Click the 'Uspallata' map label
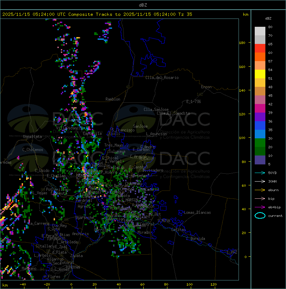The height and width of the screenshot is (289, 286). (x=32, y=137)
